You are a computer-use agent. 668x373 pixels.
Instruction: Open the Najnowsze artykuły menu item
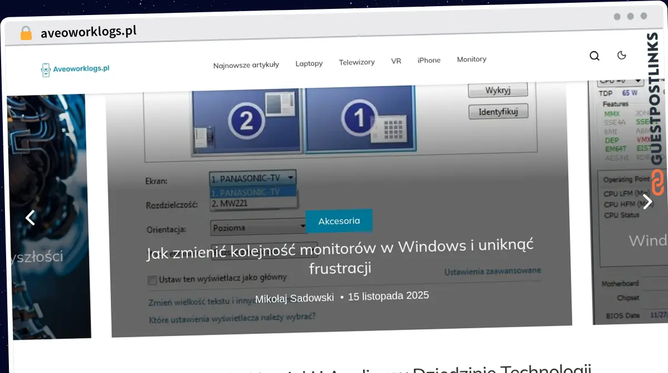pyautogui.click(x=246, y=65)
